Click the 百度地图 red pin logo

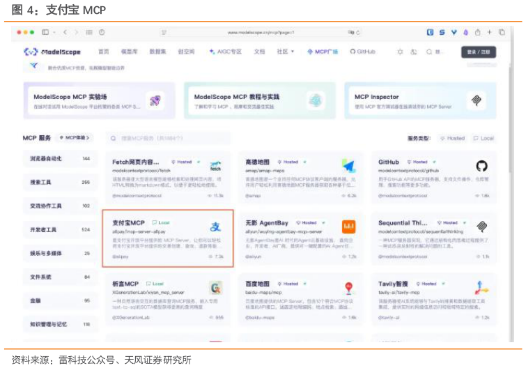[x=349, y=288]
